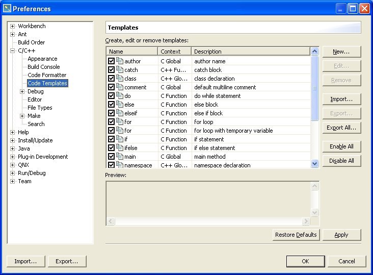This screenshot has width=373, height=275.
Task: Select Code Formatter in the tree
Action: [x=47, y=75]
